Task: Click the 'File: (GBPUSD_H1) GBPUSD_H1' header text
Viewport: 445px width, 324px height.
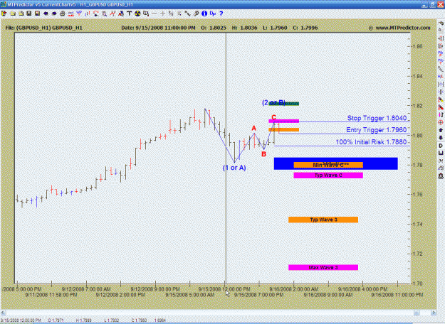Action: pyautogui.click(x=43, y=28)
